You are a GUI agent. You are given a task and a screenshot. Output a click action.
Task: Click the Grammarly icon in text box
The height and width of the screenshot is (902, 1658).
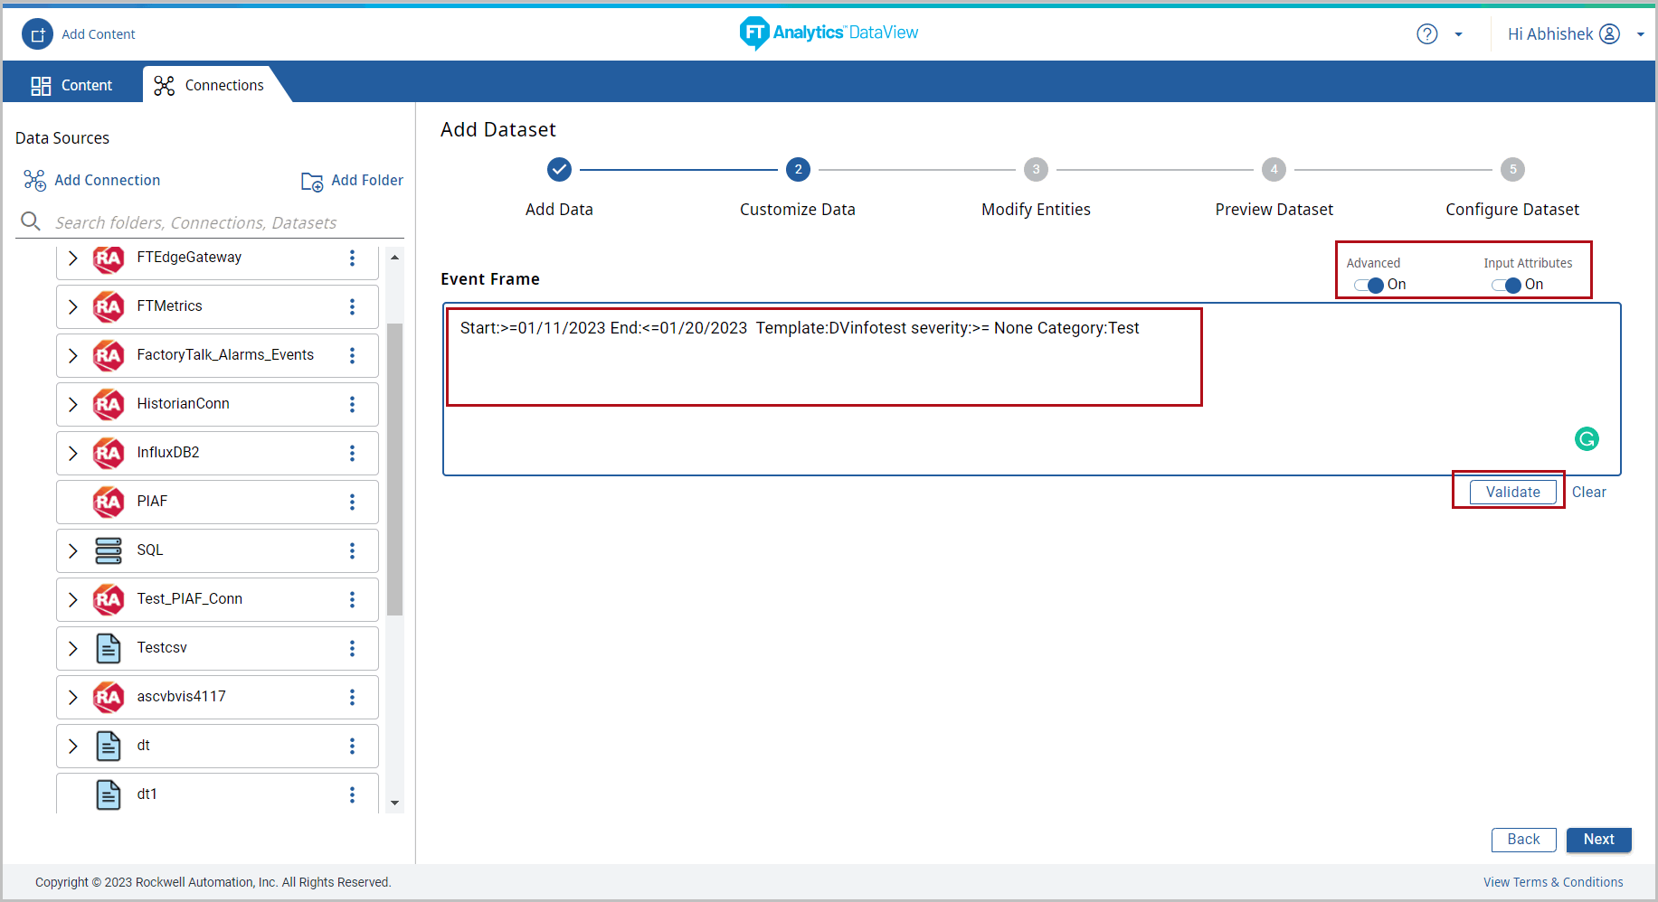tap(1587, 439)
